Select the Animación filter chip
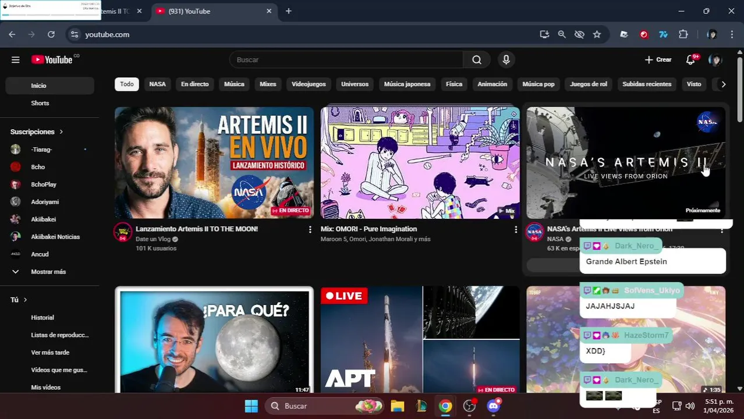The height and width of the screenshot is (419, 744). point(492,84)
